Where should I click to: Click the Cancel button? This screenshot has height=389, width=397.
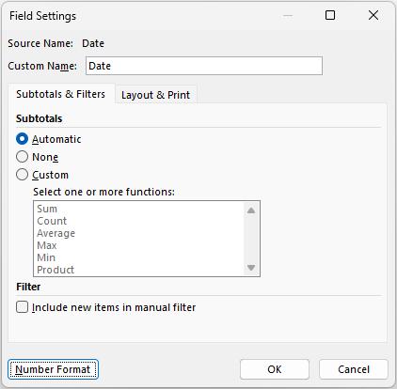pos(354,369)
